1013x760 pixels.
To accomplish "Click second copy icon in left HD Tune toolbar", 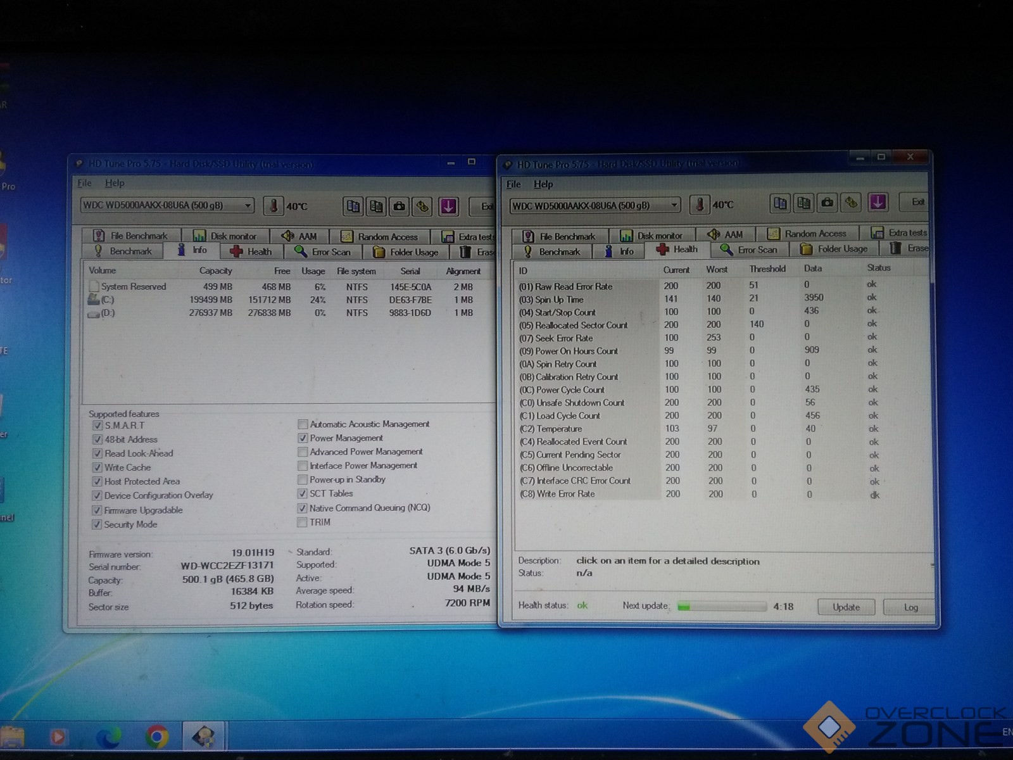I will (x=376, y=206).
